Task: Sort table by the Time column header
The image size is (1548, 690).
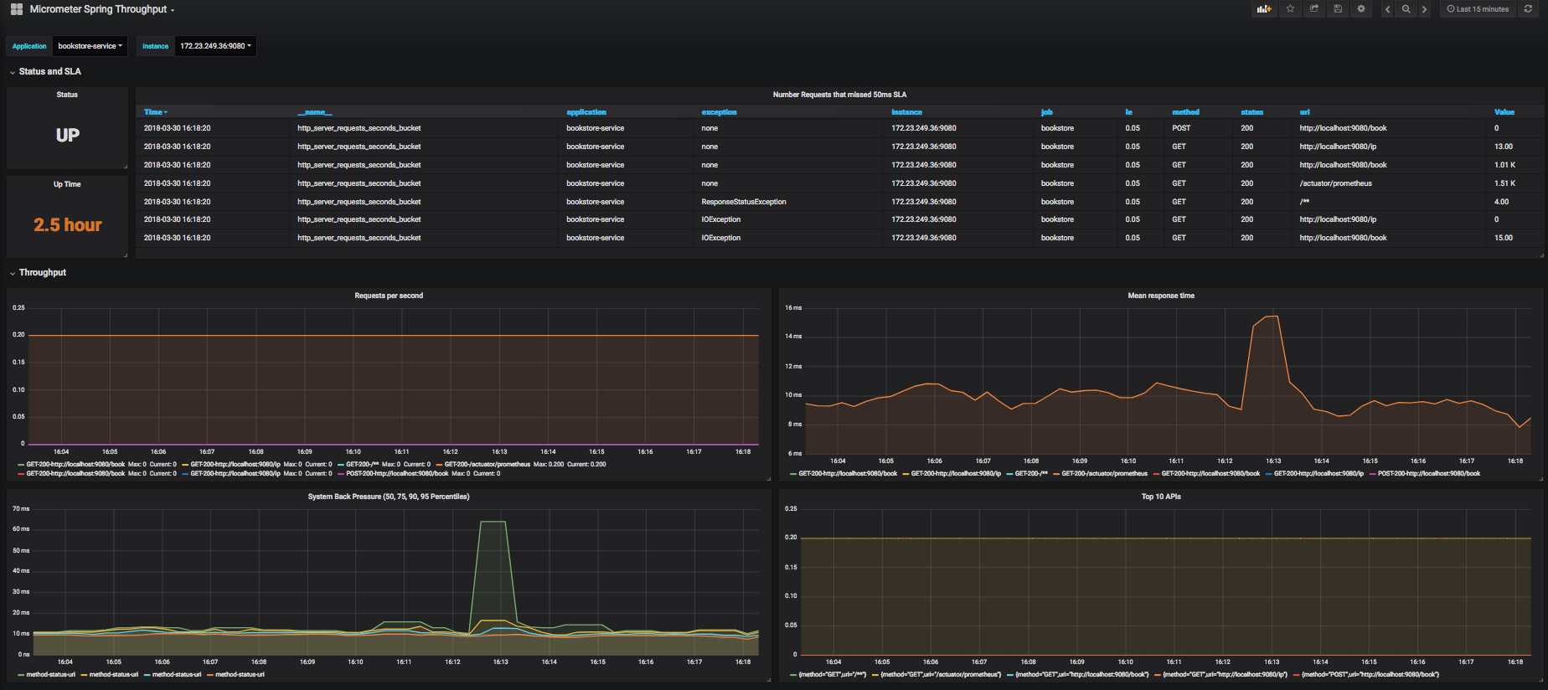Action: (x=155, y=112)
